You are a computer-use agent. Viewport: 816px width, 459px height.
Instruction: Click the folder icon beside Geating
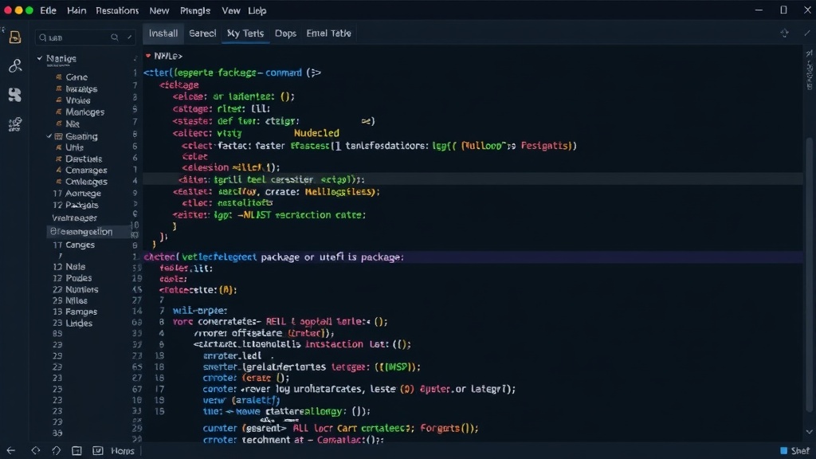59,136
